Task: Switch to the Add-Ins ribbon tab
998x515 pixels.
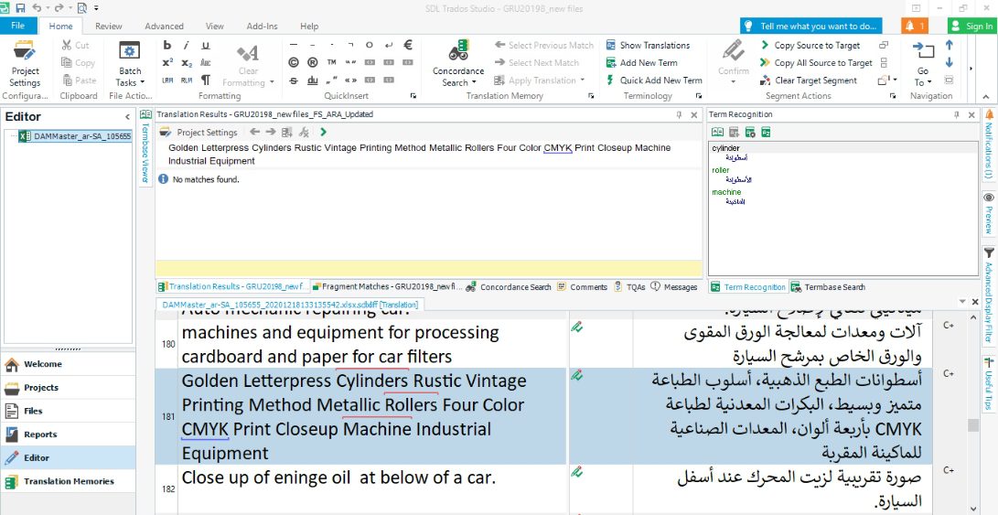Action: [263, 27]
